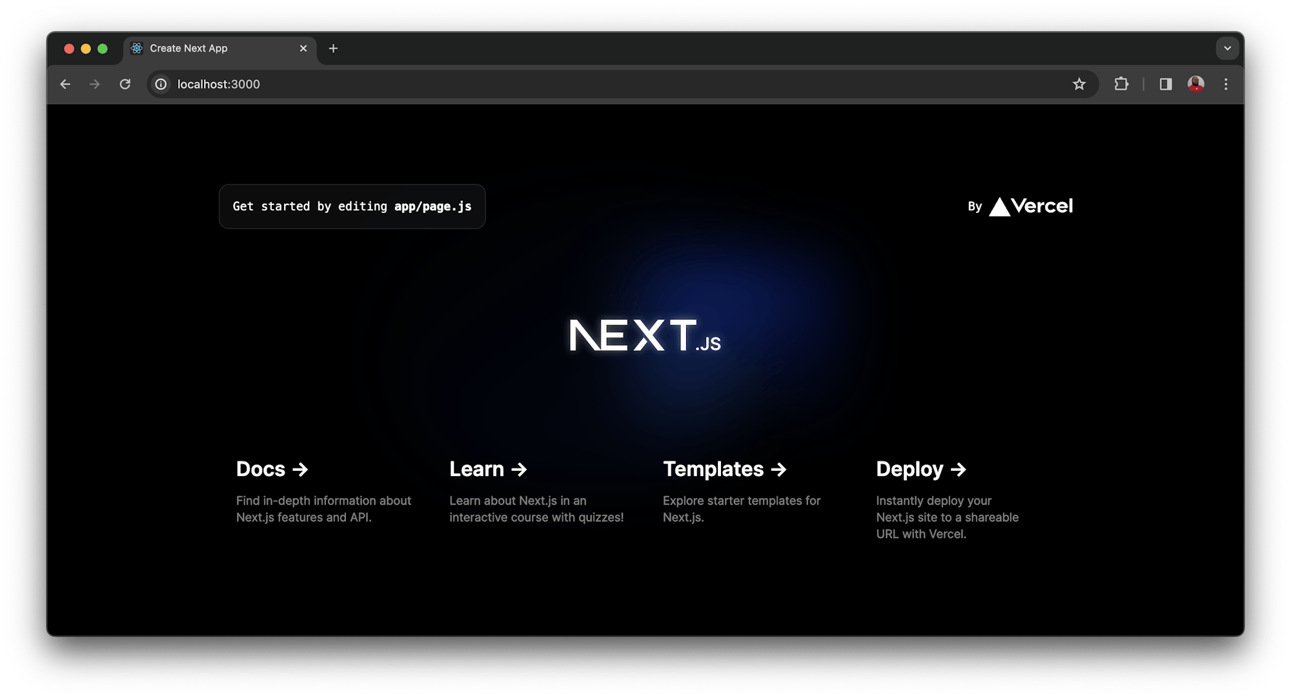Click the browser back navigation arrow
1291x698 pixels.
(x=65, y=84)
